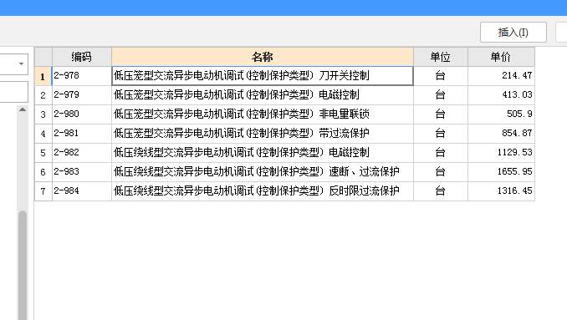The height and width of the screenshot is (320, 567).
Task: Click price cell 1129.53
Action: 501,152
